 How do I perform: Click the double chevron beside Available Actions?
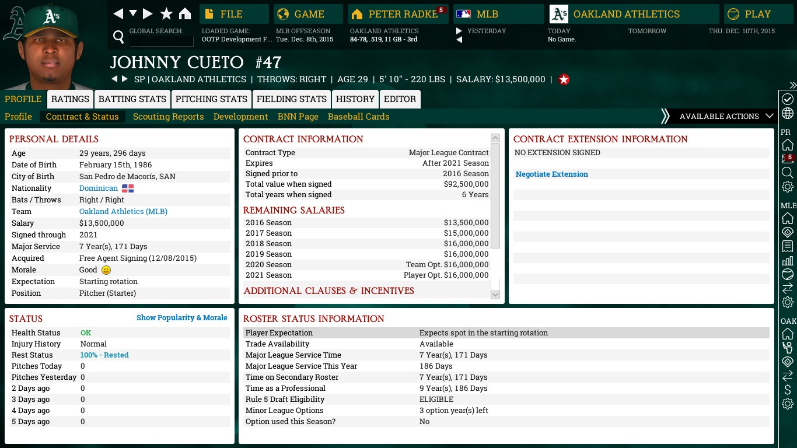pos(665,116)
